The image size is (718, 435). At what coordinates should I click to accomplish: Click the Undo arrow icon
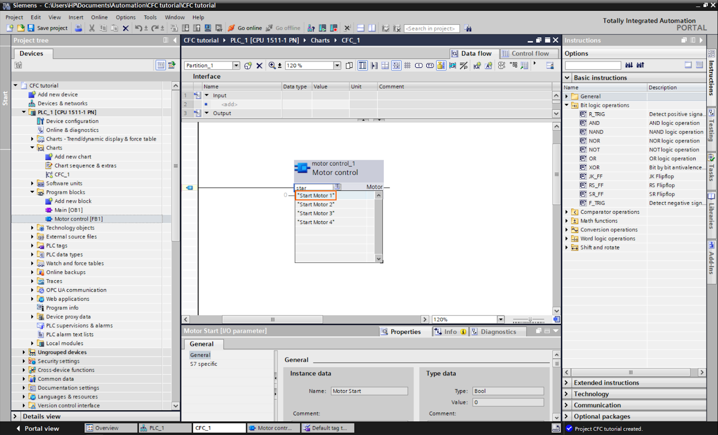pos(138,28)
